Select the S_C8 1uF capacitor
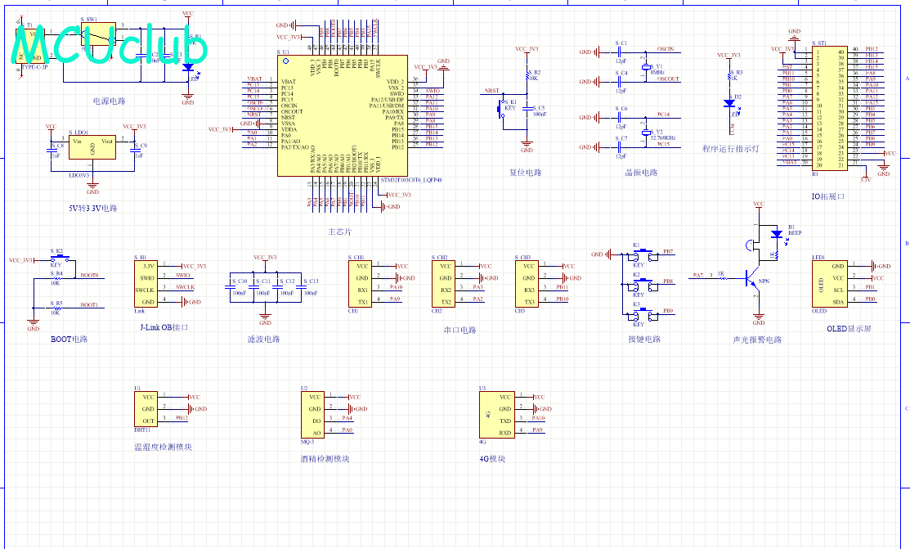 coord(51,151)
